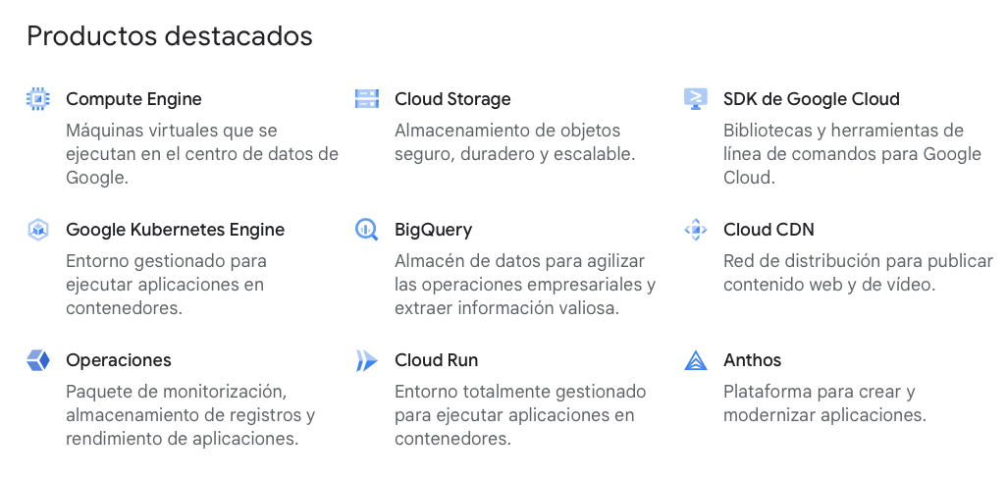The width and height of the screenshot is (1007, 481).
Task: Click the Cloud CDN arrows icon
Action: point(696,230)
